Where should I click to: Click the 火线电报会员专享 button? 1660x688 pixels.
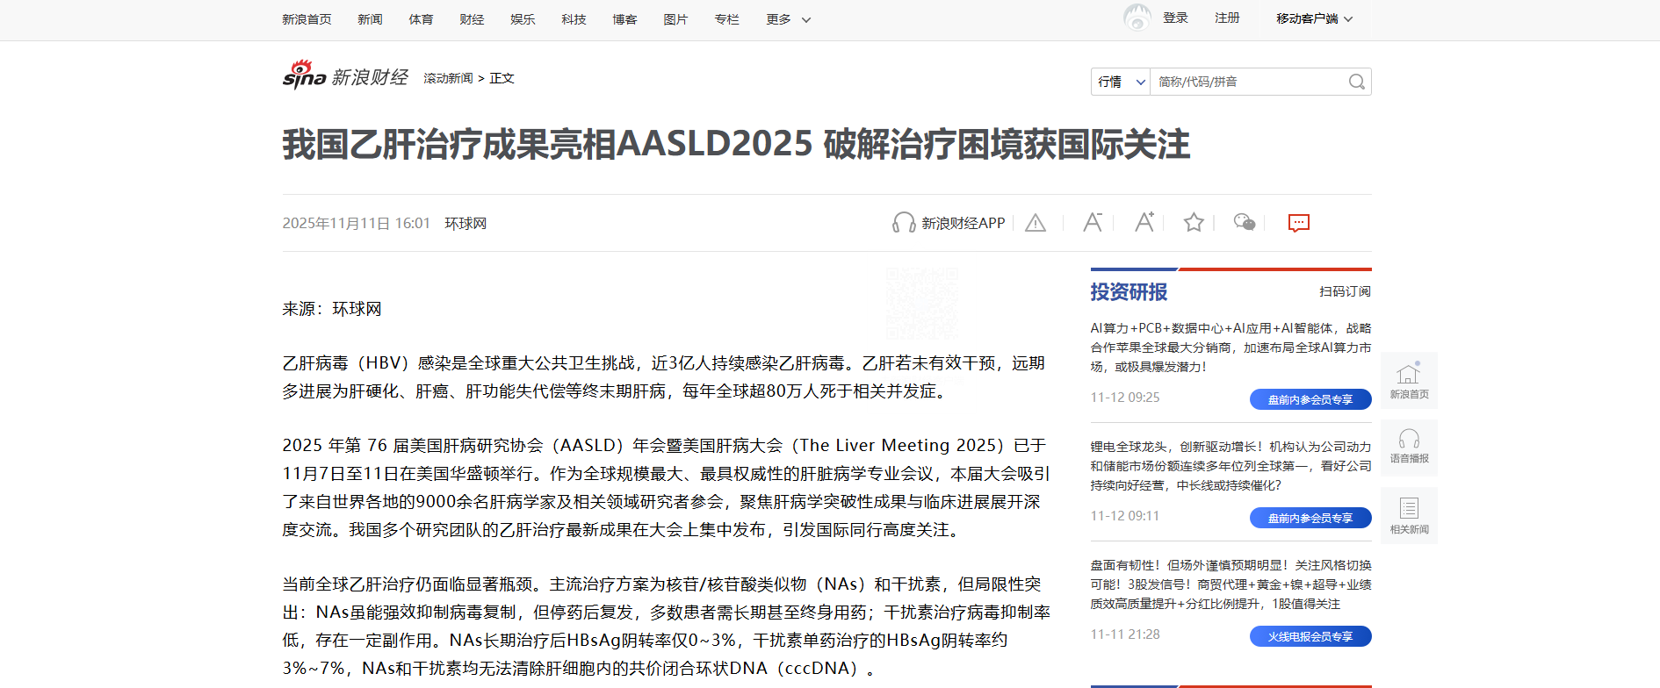pyautogui.click(x=1310, y=636)
